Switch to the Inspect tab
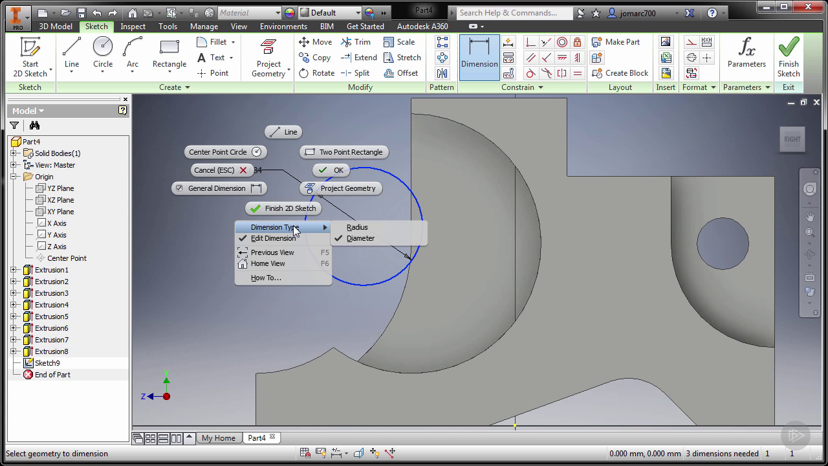Image resolution: width=828 pixels, height=466 pixels. click(x=133, y=27)
